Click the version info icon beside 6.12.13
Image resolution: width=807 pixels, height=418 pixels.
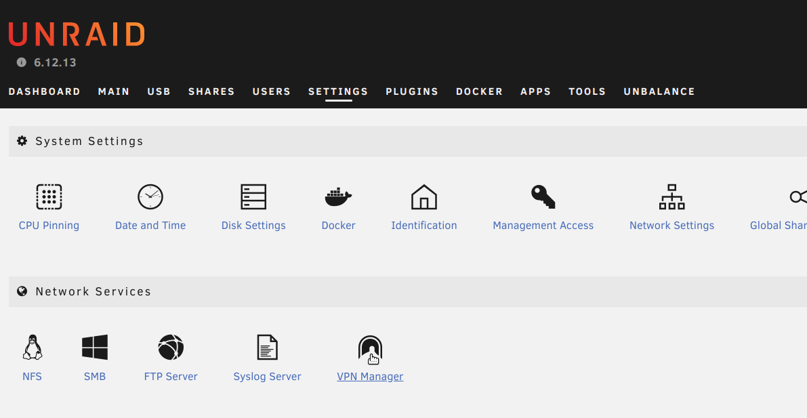point(21,62)
